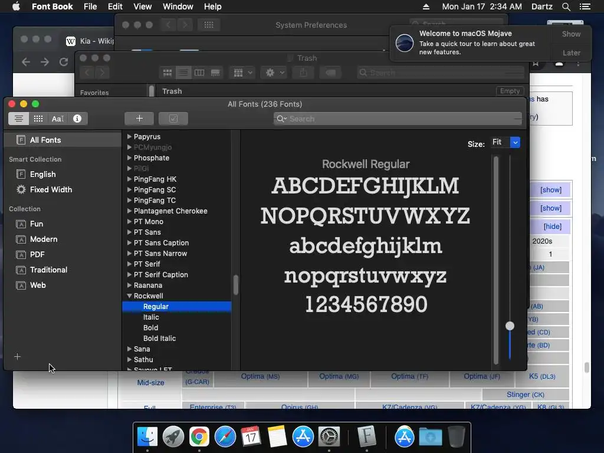The height and width of the screenshot is (453, 604).
Task: Collapse the Rockwell font family
Action: tap(129, 296)
